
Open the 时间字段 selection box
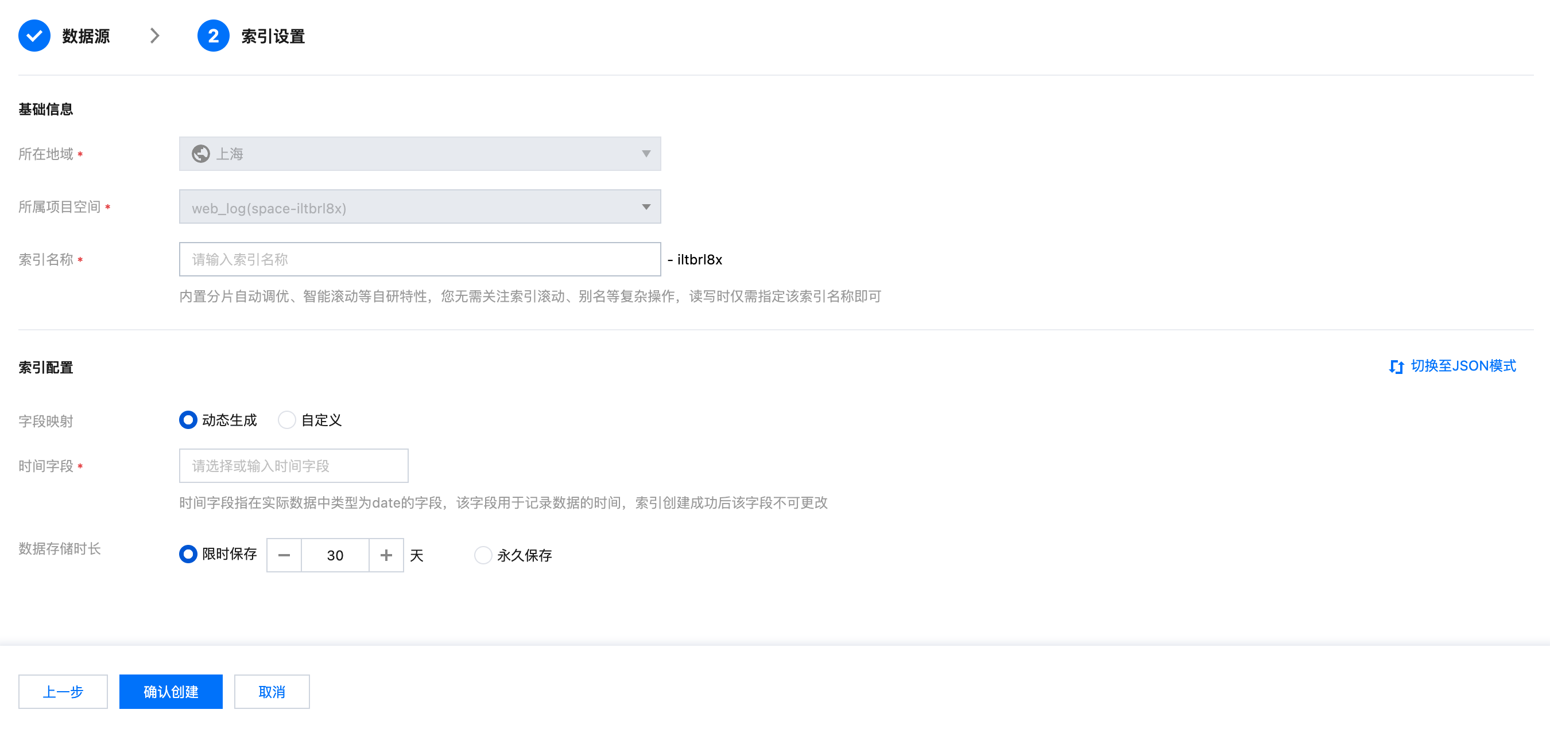click(293, 465)
